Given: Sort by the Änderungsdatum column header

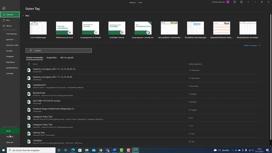Looking at the screenshot, I should coord(195,64).
